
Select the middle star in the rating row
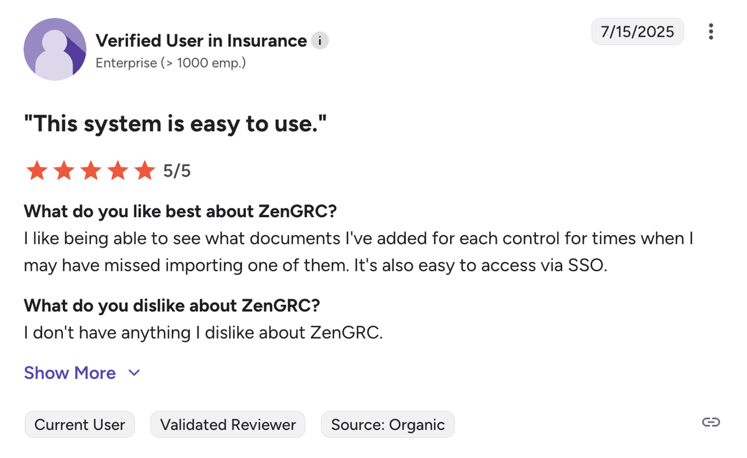click(x=91, y=170)
